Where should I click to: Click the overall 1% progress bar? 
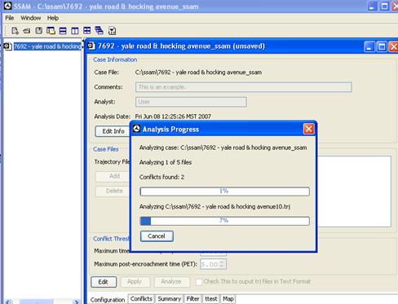click(224, 192)
